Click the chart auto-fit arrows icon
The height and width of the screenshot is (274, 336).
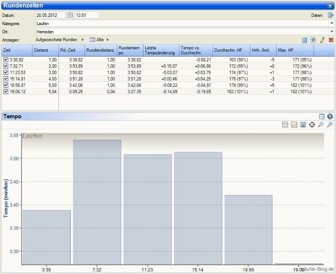click(x=312, y=125)
